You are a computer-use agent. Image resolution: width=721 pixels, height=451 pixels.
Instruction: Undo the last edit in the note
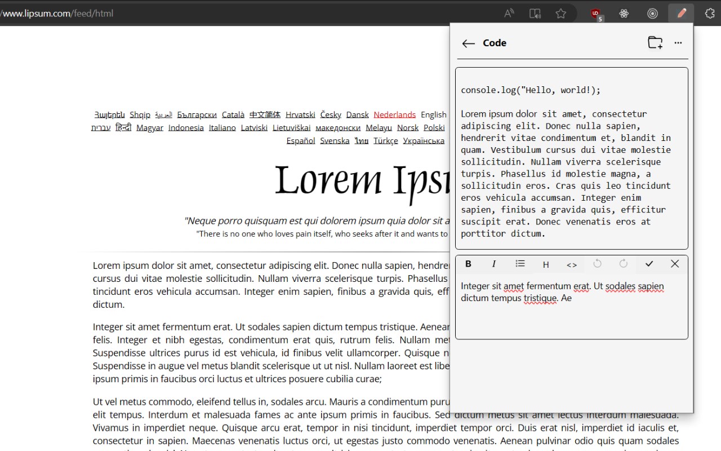pyautogui.click(x=598, y=264)
